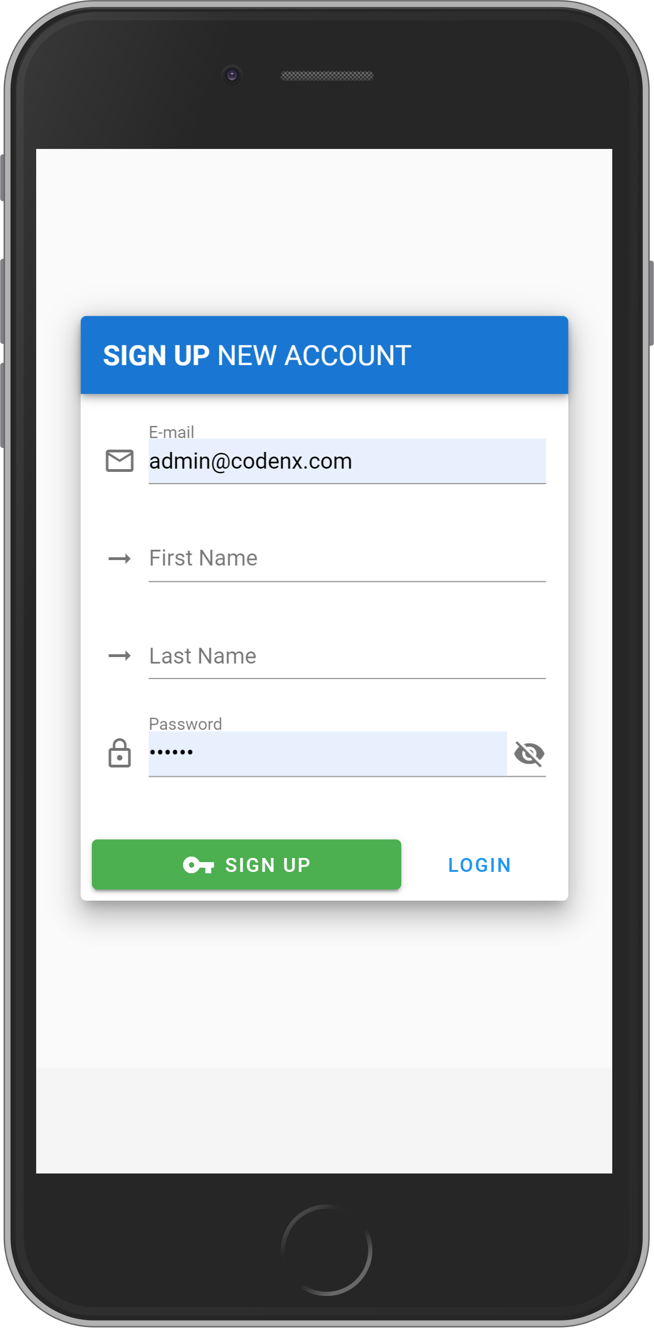Viewport: 654px width, 1328px height.
Task: Click the key icon in Sign Up button
Action: coord(199,865)
